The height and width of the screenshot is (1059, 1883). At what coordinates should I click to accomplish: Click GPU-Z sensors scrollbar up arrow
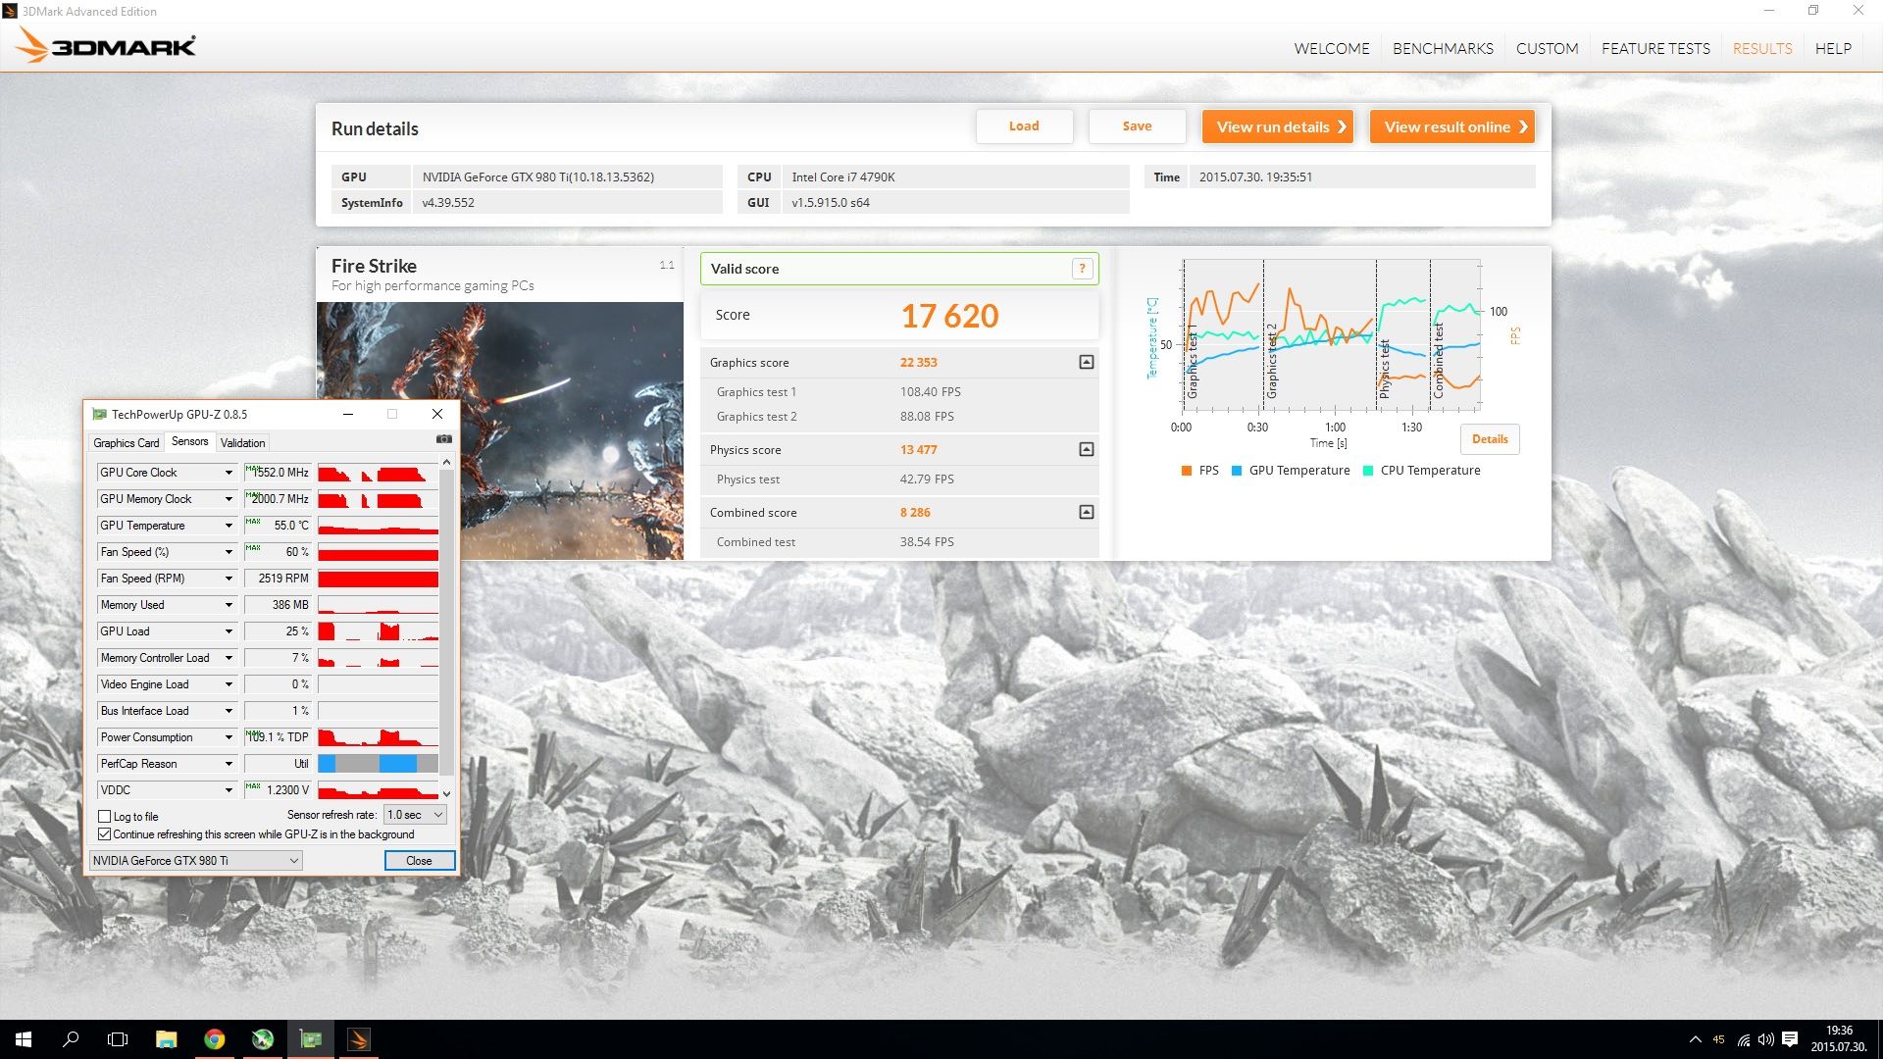[447, 462]
